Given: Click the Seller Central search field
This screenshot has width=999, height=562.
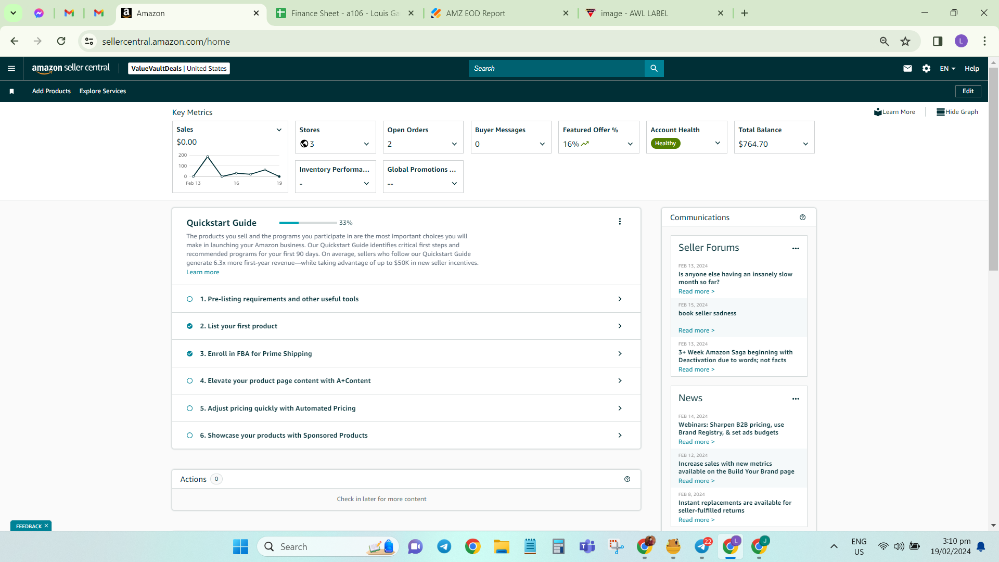Looking at the screenshot, I should pyautogui.click(x=556, y=68).
